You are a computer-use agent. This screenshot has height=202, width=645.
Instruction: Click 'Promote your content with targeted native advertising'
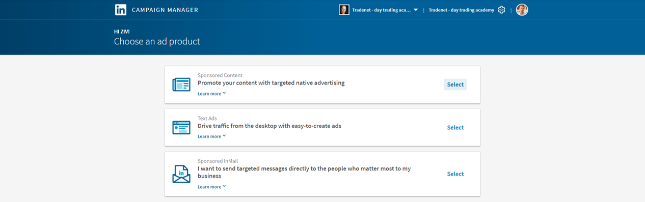271,82
